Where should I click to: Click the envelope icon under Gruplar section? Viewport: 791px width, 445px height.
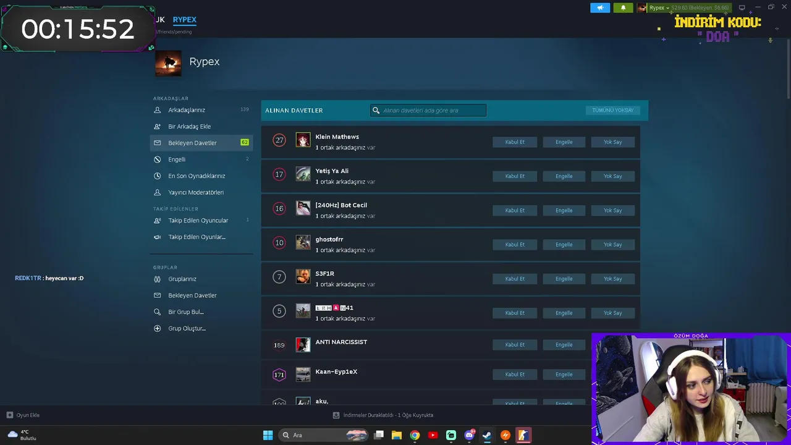coord(157,295)
